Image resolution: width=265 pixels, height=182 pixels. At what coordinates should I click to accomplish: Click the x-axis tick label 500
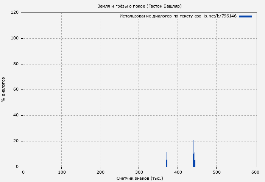(216, 172)
